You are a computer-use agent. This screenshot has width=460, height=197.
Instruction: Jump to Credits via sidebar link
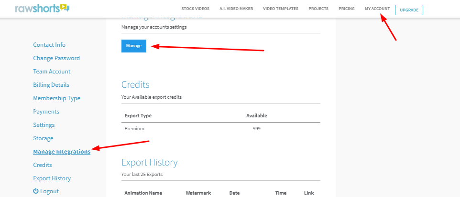pos(43,165)
